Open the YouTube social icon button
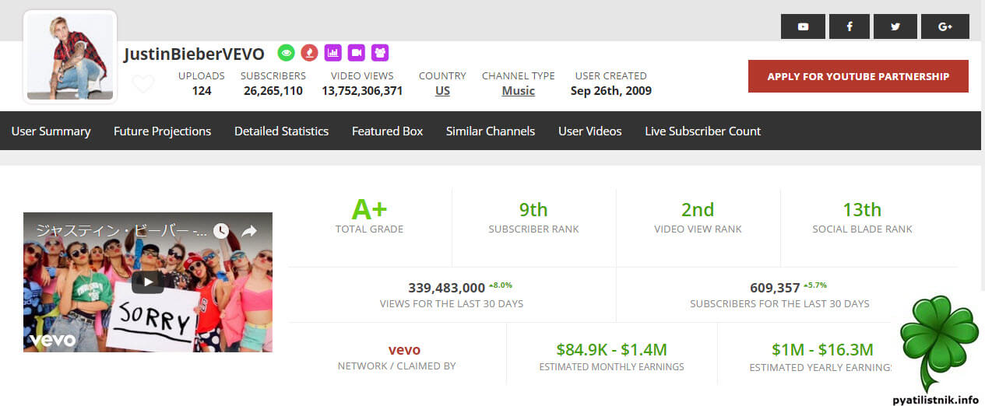This screenshot has height=406, width=985. click(x=803, y=26)
